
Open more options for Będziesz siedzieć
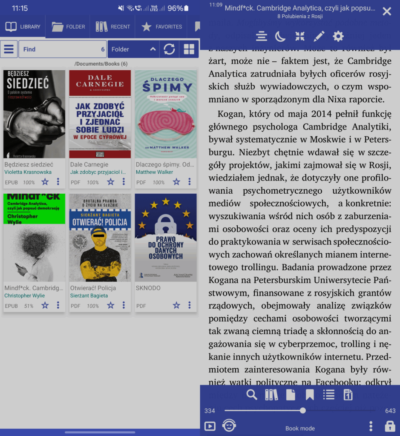click(58, 182)
